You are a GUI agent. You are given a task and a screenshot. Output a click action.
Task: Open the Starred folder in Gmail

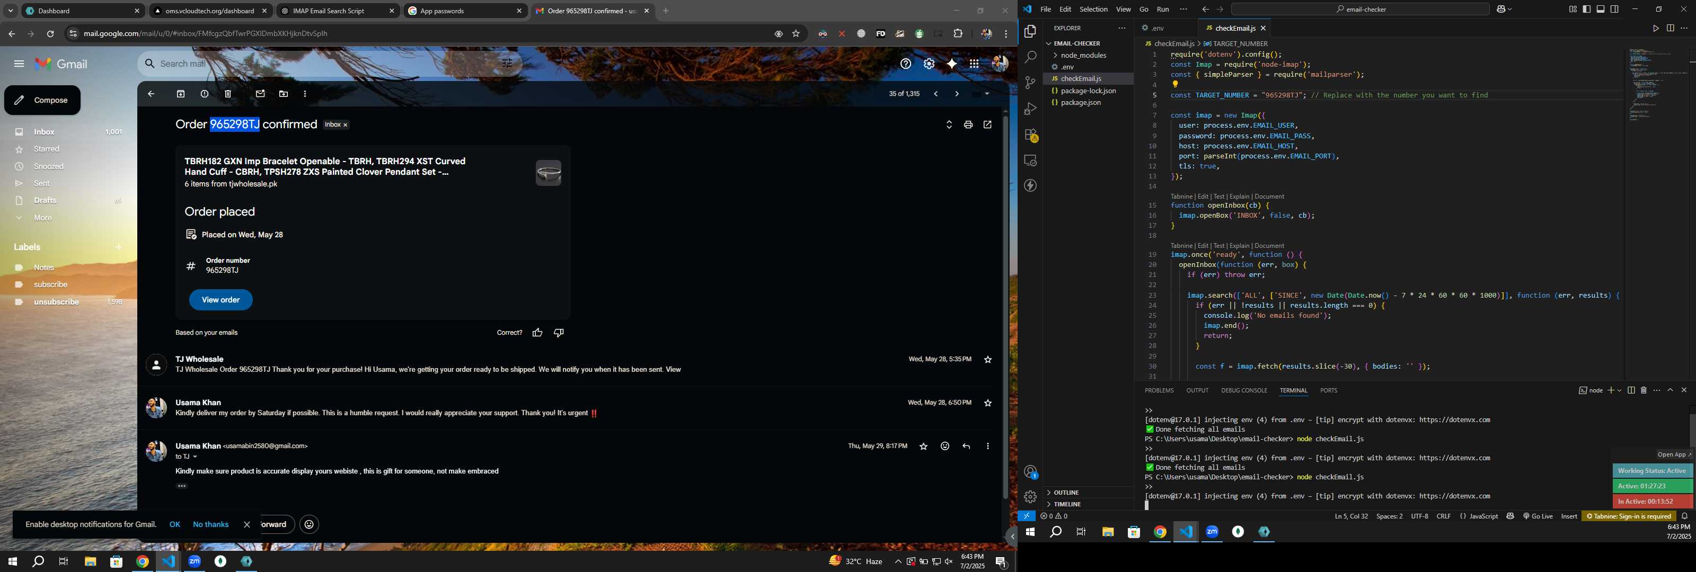point(47,149)
